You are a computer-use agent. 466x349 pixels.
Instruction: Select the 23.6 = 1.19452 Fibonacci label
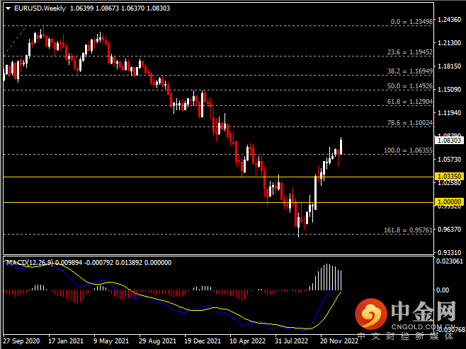pyautogui.click(x=410, y=52)
